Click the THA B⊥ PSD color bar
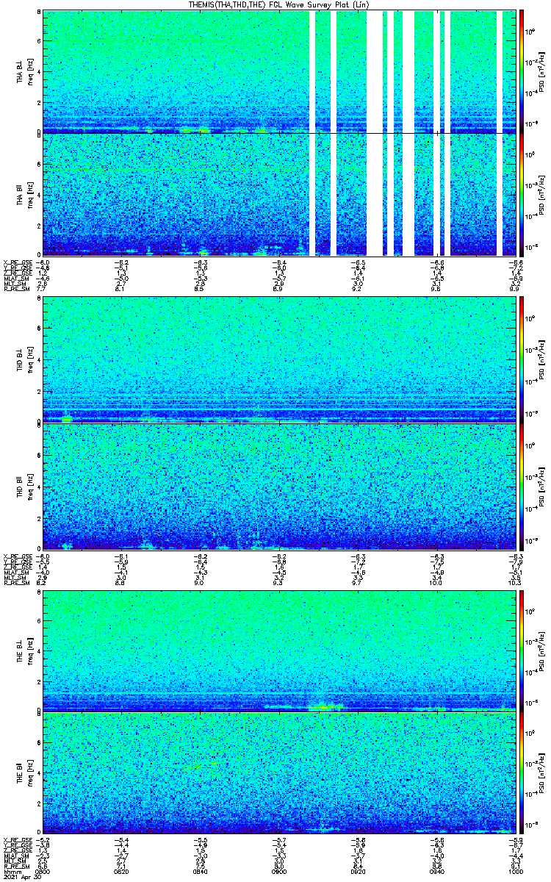Image resolution: width=551 pixels, height=882 pixels. coord(522,71)
